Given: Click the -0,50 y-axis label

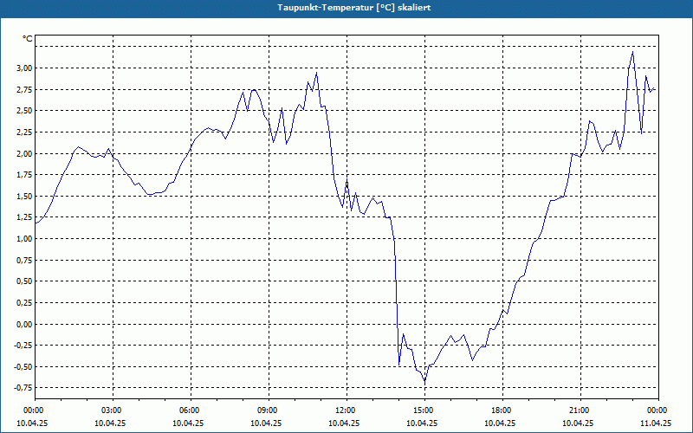Looking at the screenshot, I should tap(23, 366).
